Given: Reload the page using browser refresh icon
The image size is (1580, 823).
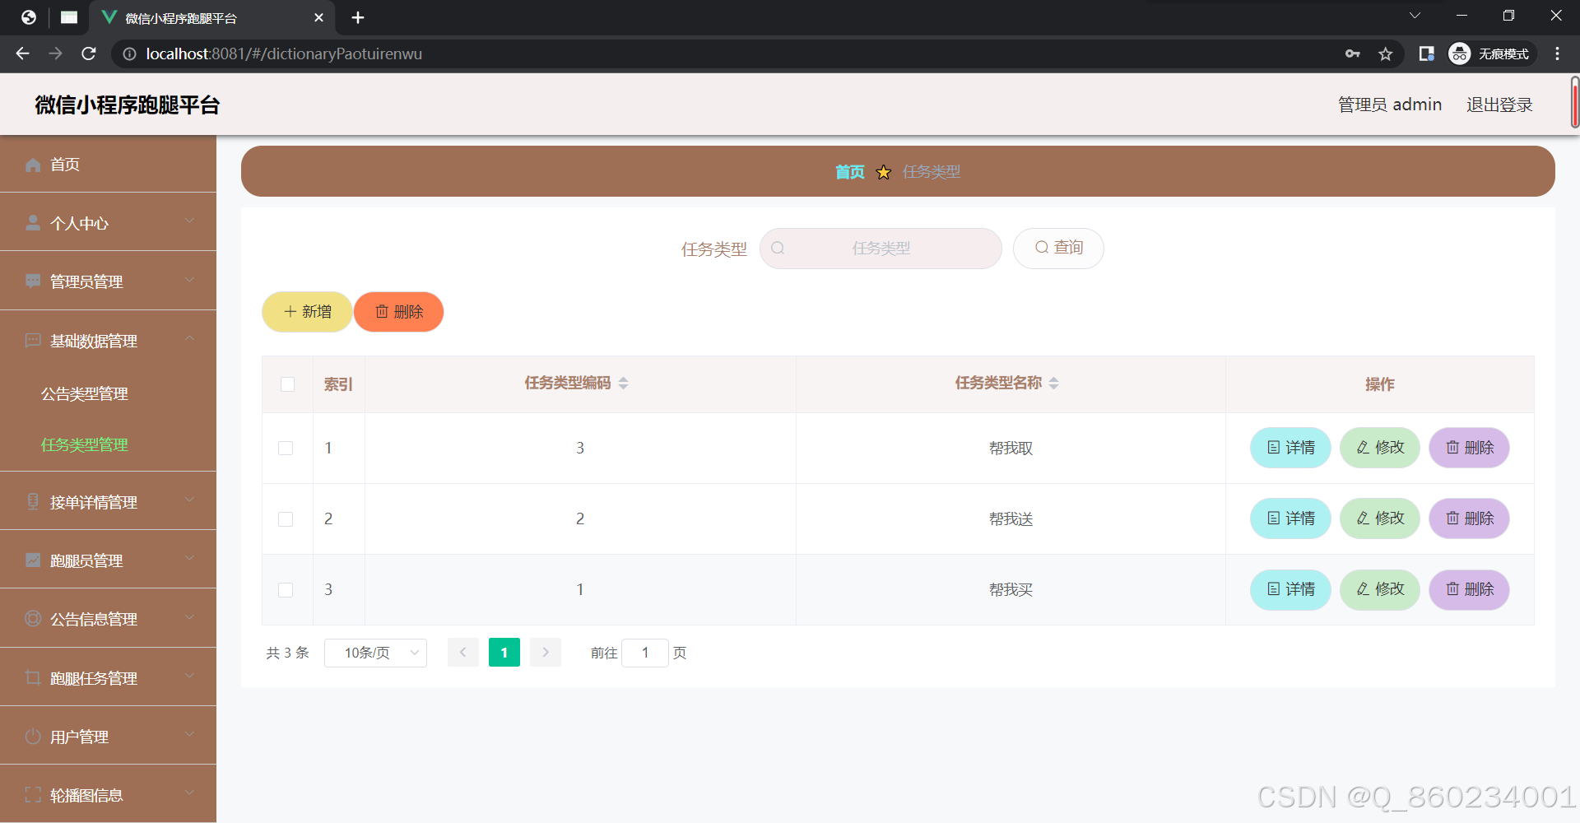Looking at the screenshot, I should pos(89,54).
